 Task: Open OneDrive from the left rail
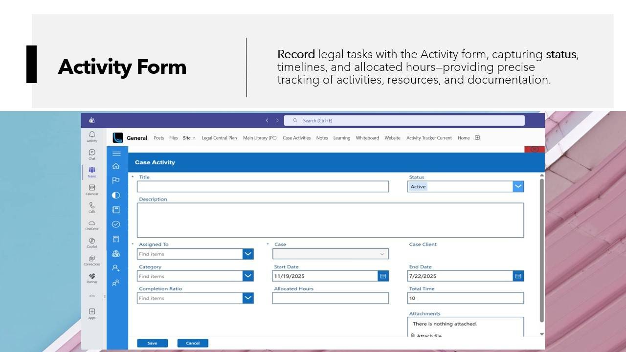92,225
